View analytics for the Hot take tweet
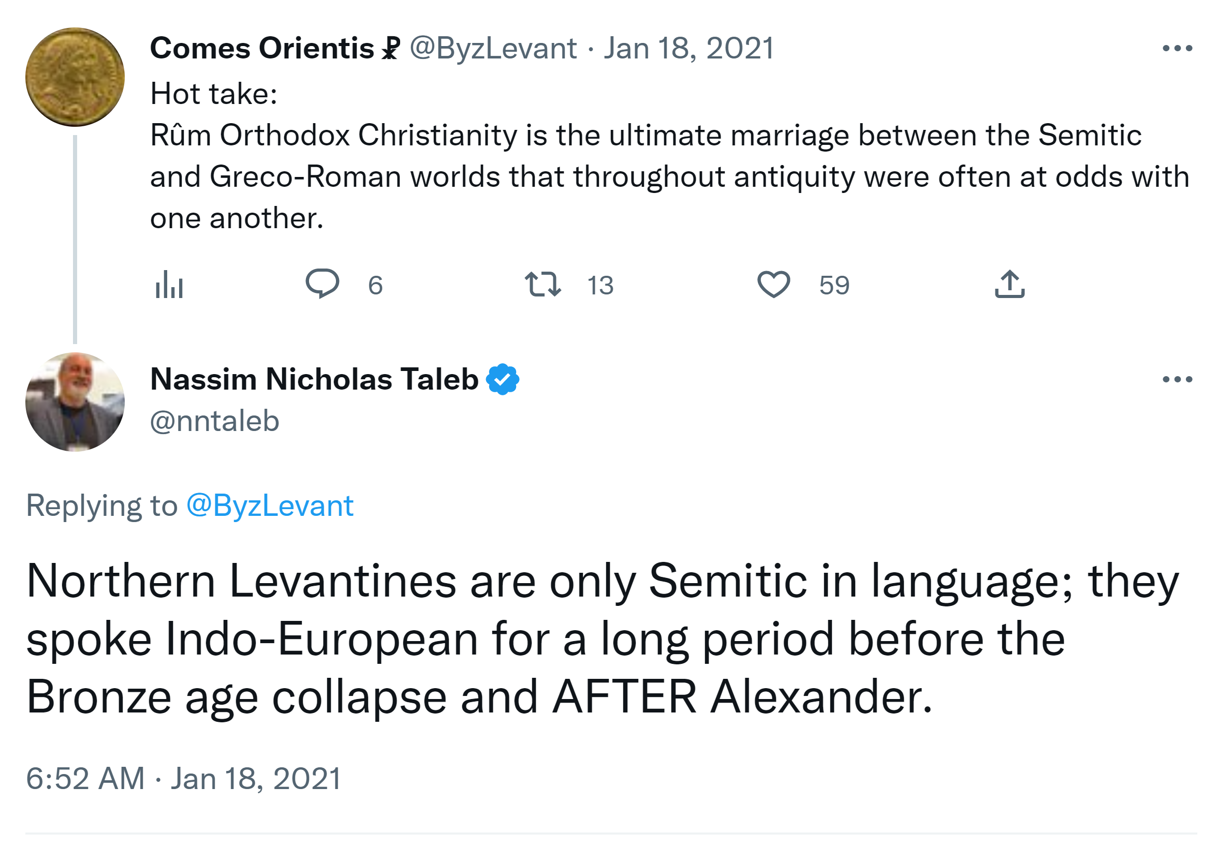Screen dimensions: 1217x847 pyautogui.click(x=169, y=285)
